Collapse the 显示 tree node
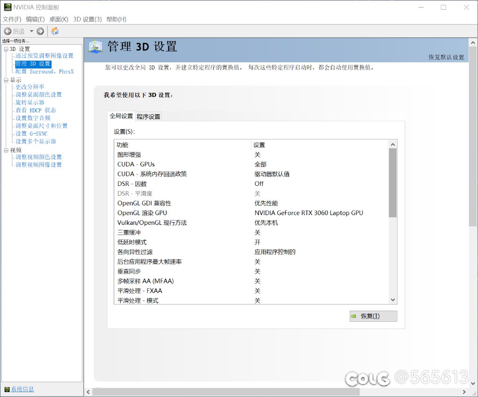Viewport: 478px width, 397px height. [6, 80]
